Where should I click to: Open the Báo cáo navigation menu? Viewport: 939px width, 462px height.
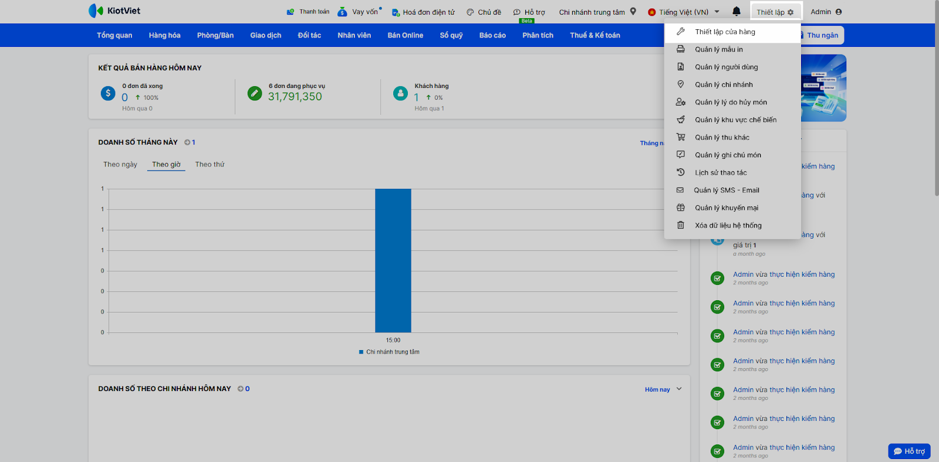click(492, 35)
